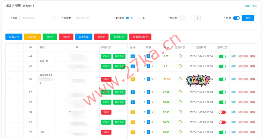Viewport: 262px width, 138px height.
Task: Enable the red switch for ID 25
Action: pyautogui.click(x=222, y=122)
